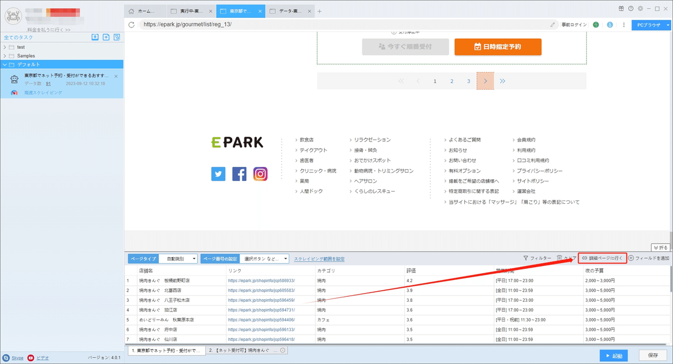Screen dimensions: 673x364
Task: Click the import task icon in sidebar
Action: 95,38
